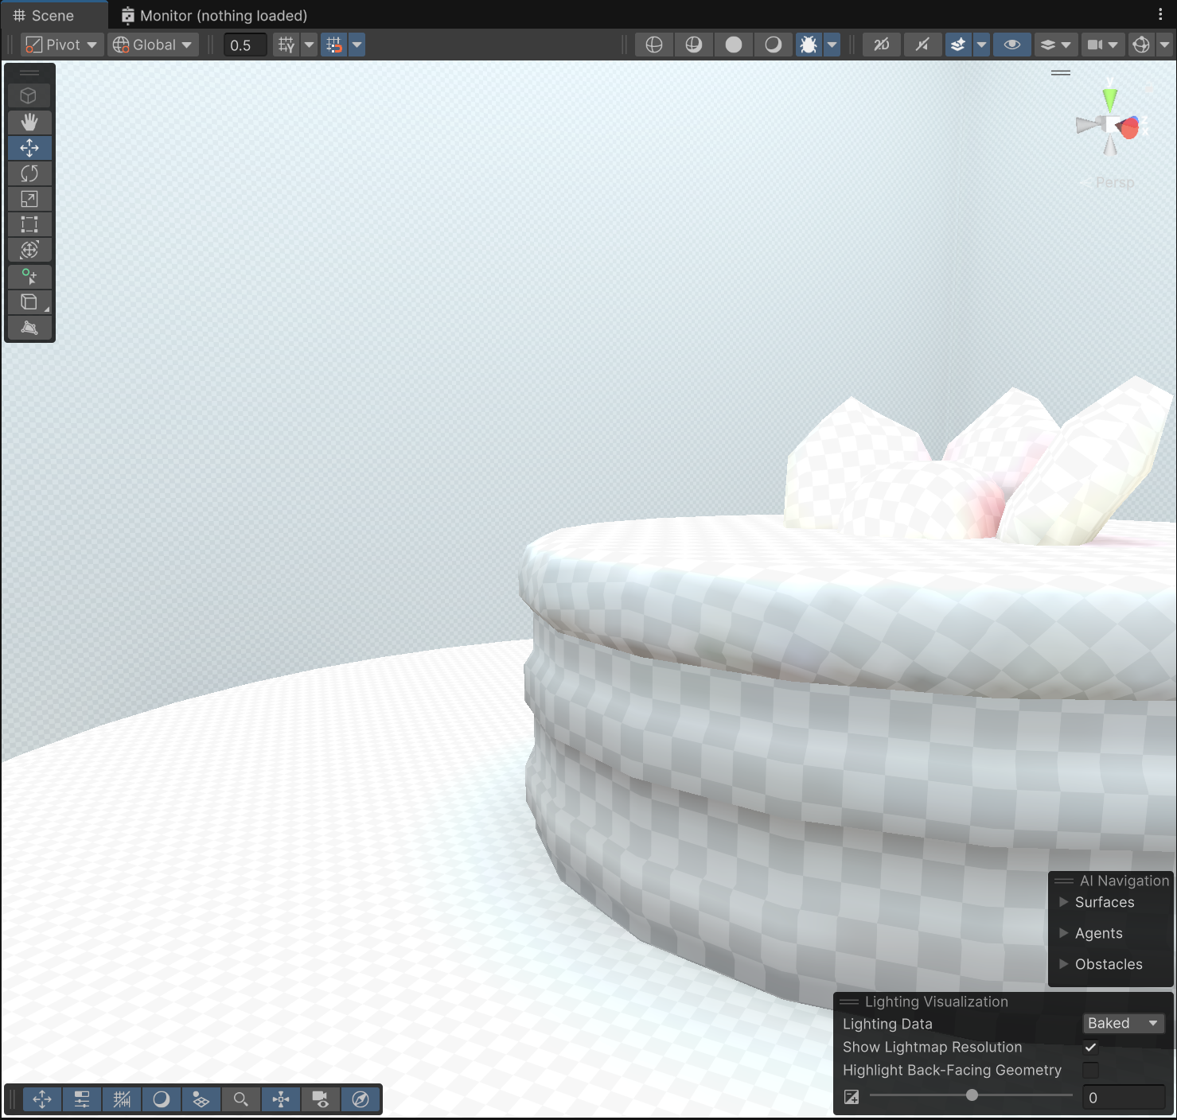Click the grid snapping icon in toolbar
Viewport: 1177px width, 1120px height.
pos(286,45)
